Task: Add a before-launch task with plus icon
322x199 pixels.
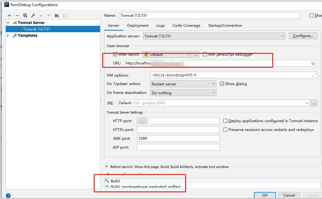Action: click(x=108, y=174)
